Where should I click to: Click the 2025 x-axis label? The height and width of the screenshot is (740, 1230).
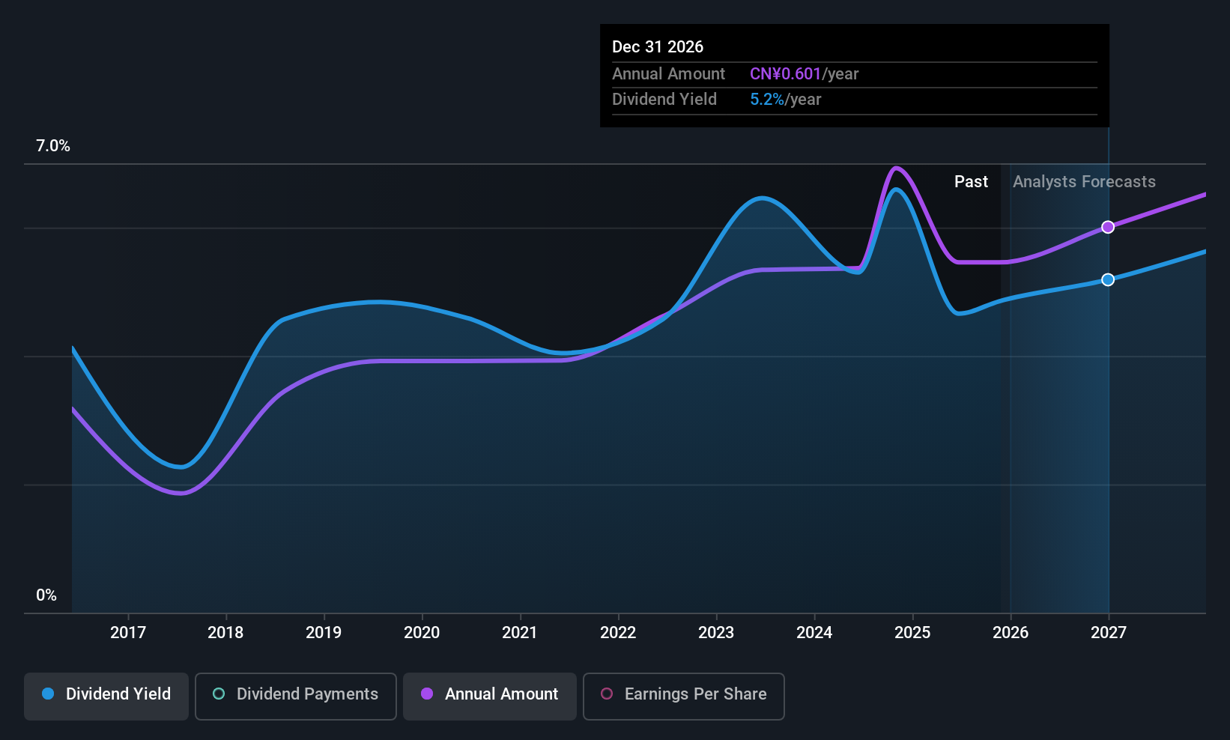912,633
